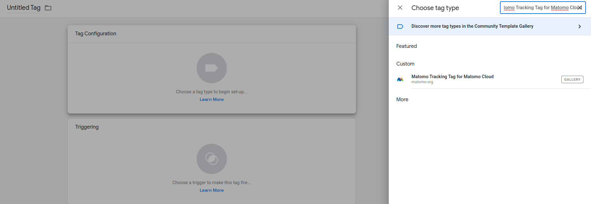Click the Featured section heading
Viewport: 591px width, 204px height.
406,46
